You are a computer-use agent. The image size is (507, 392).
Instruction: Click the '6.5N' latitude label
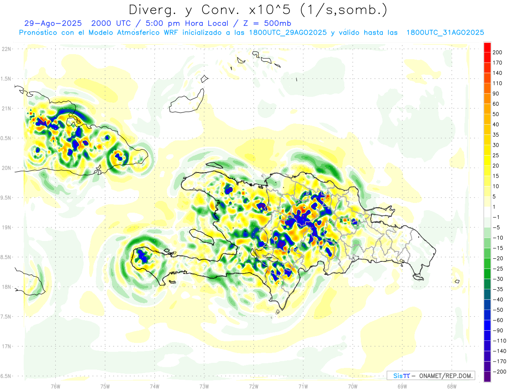tap(6, 376)
